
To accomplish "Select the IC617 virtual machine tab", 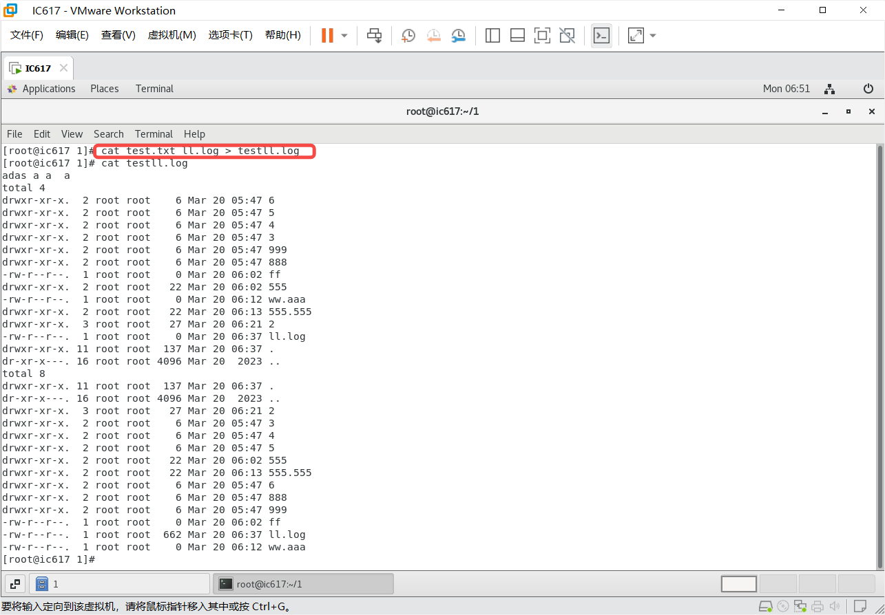I will coord(39,68).
